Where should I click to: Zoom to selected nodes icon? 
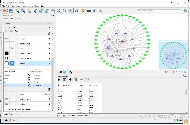click(x=70, y=11)
